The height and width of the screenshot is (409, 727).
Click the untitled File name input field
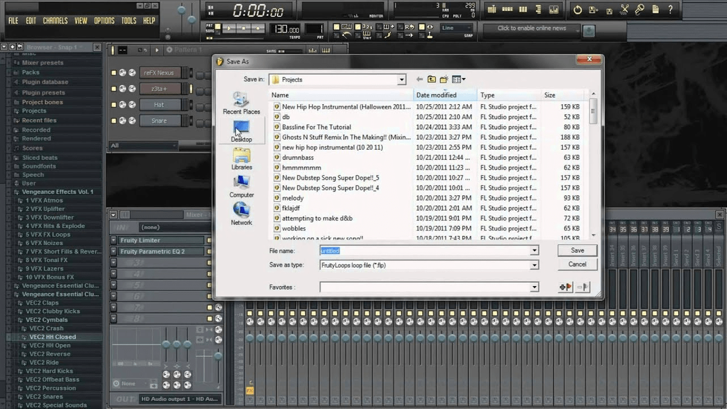point(363,250)
